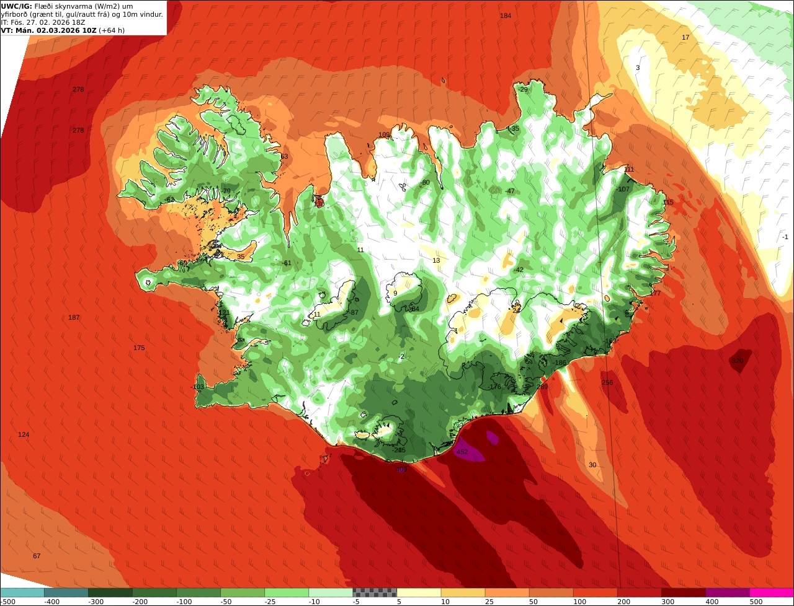Click the map value 17 in the northeast

685,38
